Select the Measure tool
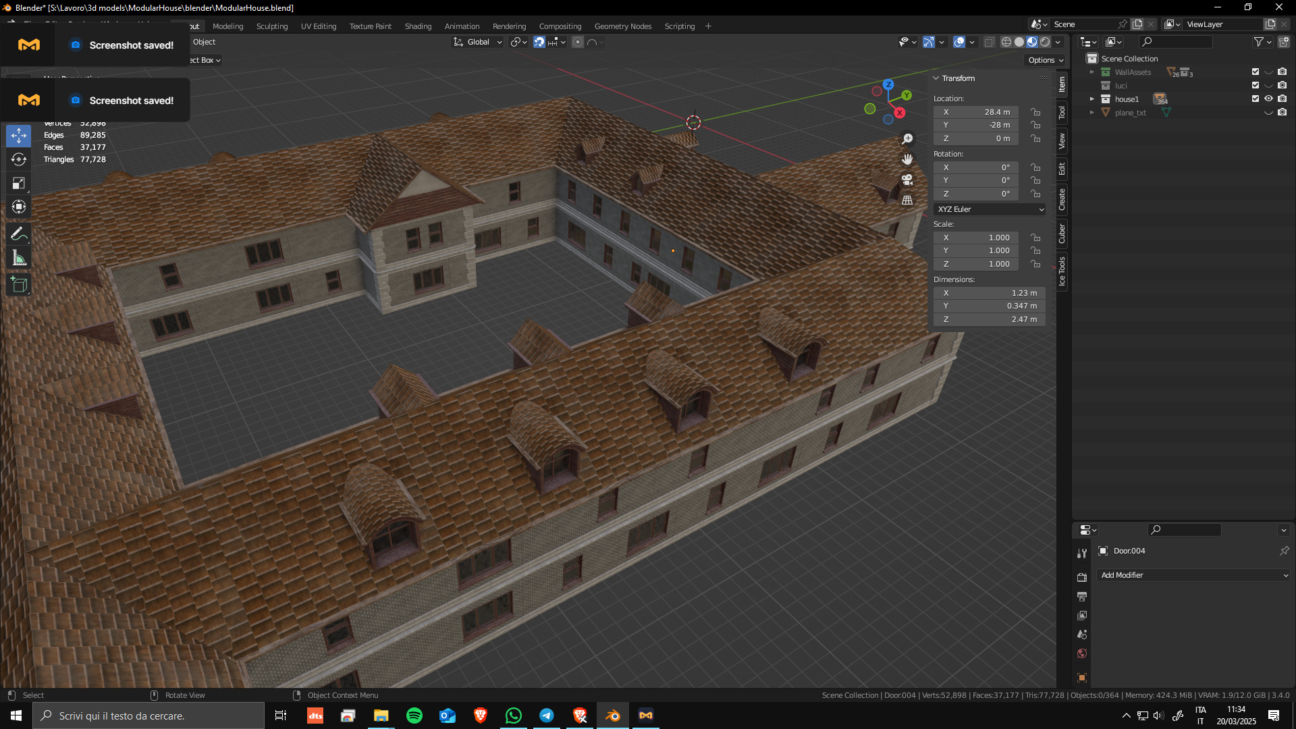Viewport: 1296px width, 729px height. (19, 258)
